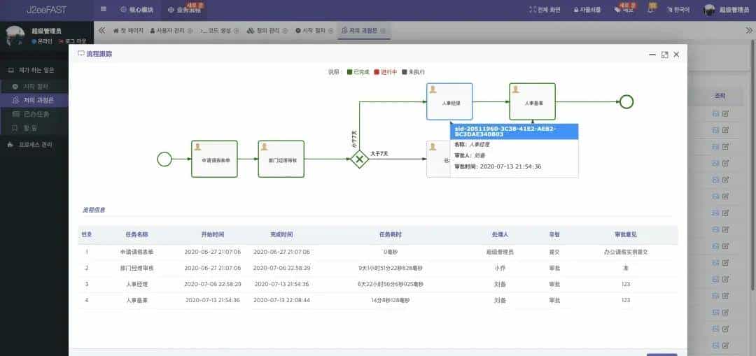Click the 자물쇠를 lock screen icon
Image resolution: width=756 pixels, height=356 pixels.
587,10
